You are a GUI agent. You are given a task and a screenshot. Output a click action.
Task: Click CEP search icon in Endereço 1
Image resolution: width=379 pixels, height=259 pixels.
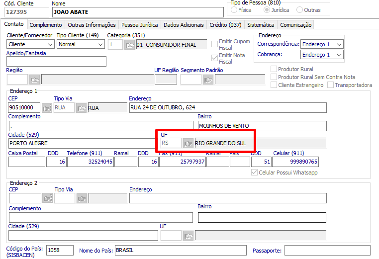tap(47, 108)
